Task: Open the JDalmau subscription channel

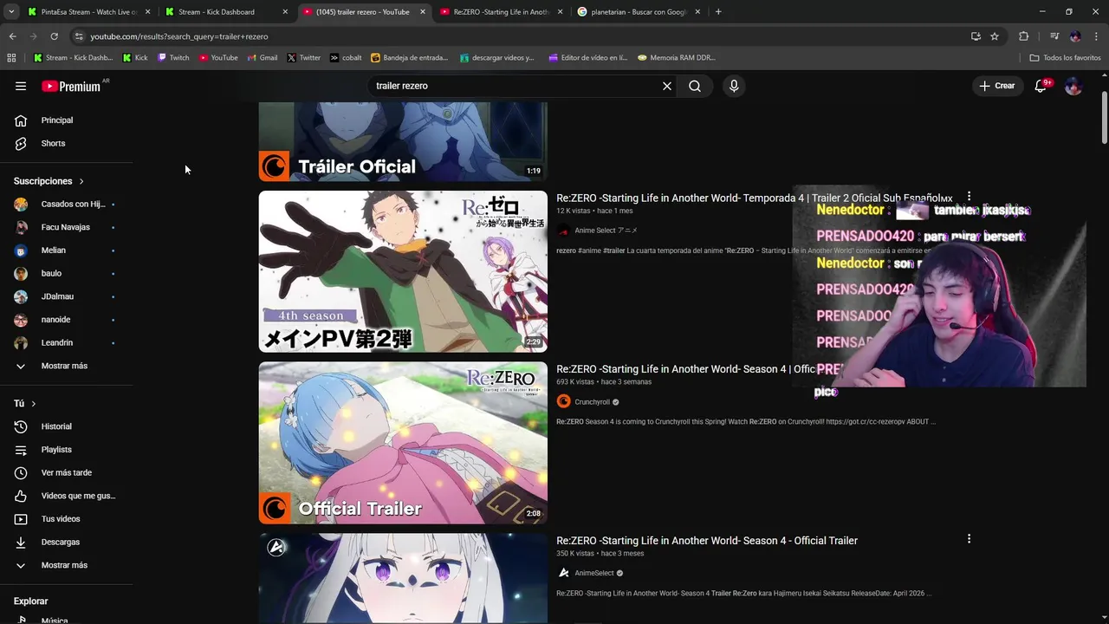Action: tap(66, 296)
